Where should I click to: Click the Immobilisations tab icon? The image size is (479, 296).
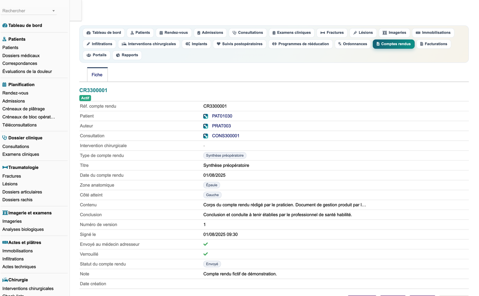pos(418,33)
